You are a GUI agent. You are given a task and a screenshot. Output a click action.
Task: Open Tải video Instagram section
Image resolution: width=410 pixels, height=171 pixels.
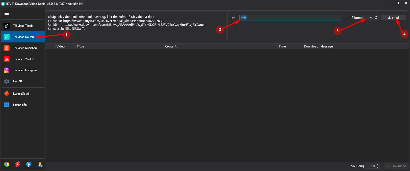click(x=23, y=70)
